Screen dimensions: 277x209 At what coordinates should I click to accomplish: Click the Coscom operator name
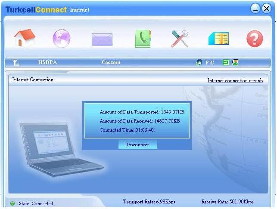pos(111,62)
